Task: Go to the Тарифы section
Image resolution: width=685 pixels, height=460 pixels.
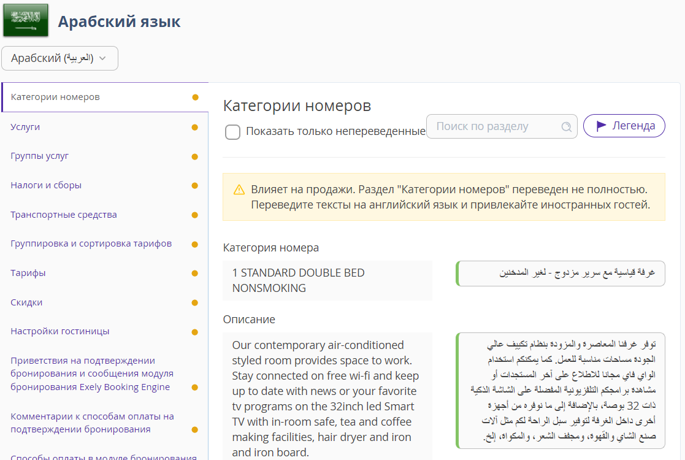Action: (28, 273)
